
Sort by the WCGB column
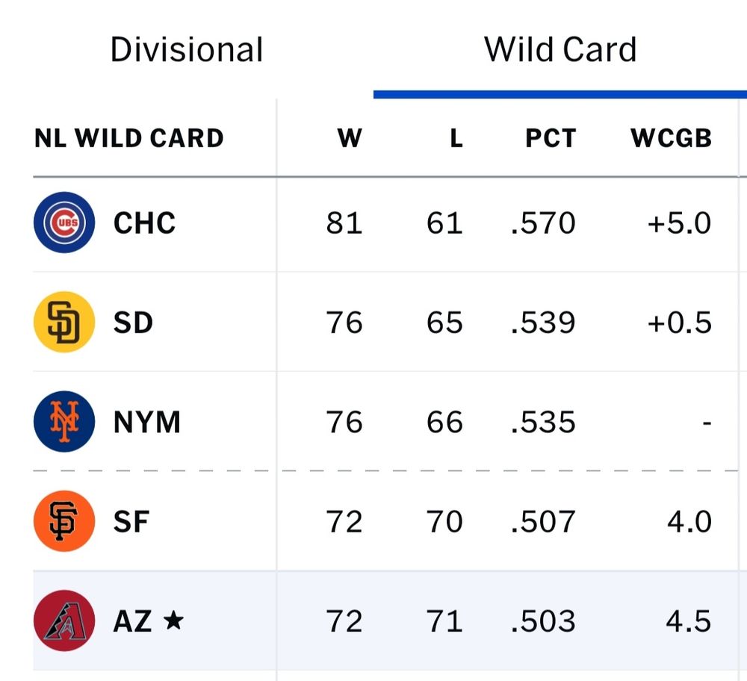click(669, 137)
